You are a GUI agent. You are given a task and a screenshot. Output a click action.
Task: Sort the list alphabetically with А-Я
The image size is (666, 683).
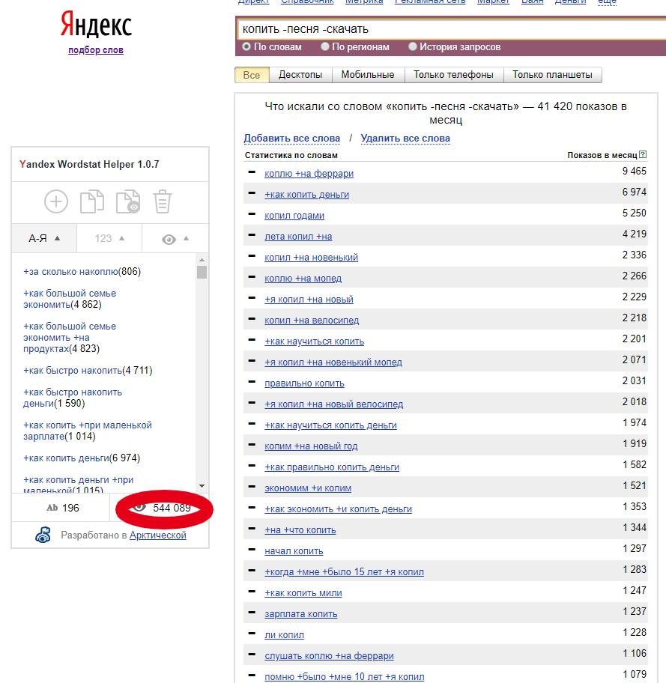pyautogui.click(x=44, y=238)
